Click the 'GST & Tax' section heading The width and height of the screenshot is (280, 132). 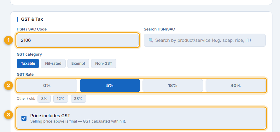[x=32, y=19]
